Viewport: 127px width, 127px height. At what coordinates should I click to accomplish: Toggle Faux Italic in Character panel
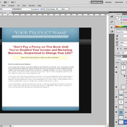tap(121, 49)
